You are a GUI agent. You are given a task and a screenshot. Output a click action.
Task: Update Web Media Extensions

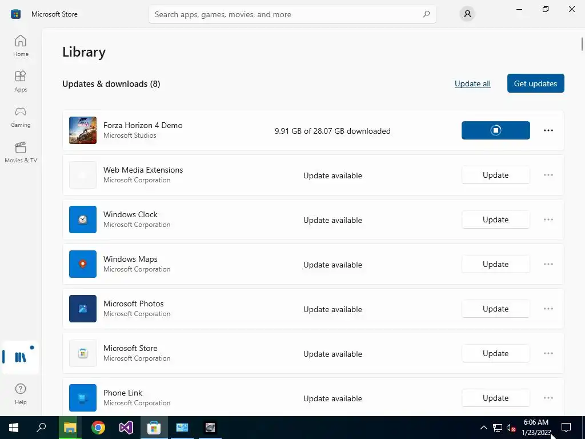(495, 175)
